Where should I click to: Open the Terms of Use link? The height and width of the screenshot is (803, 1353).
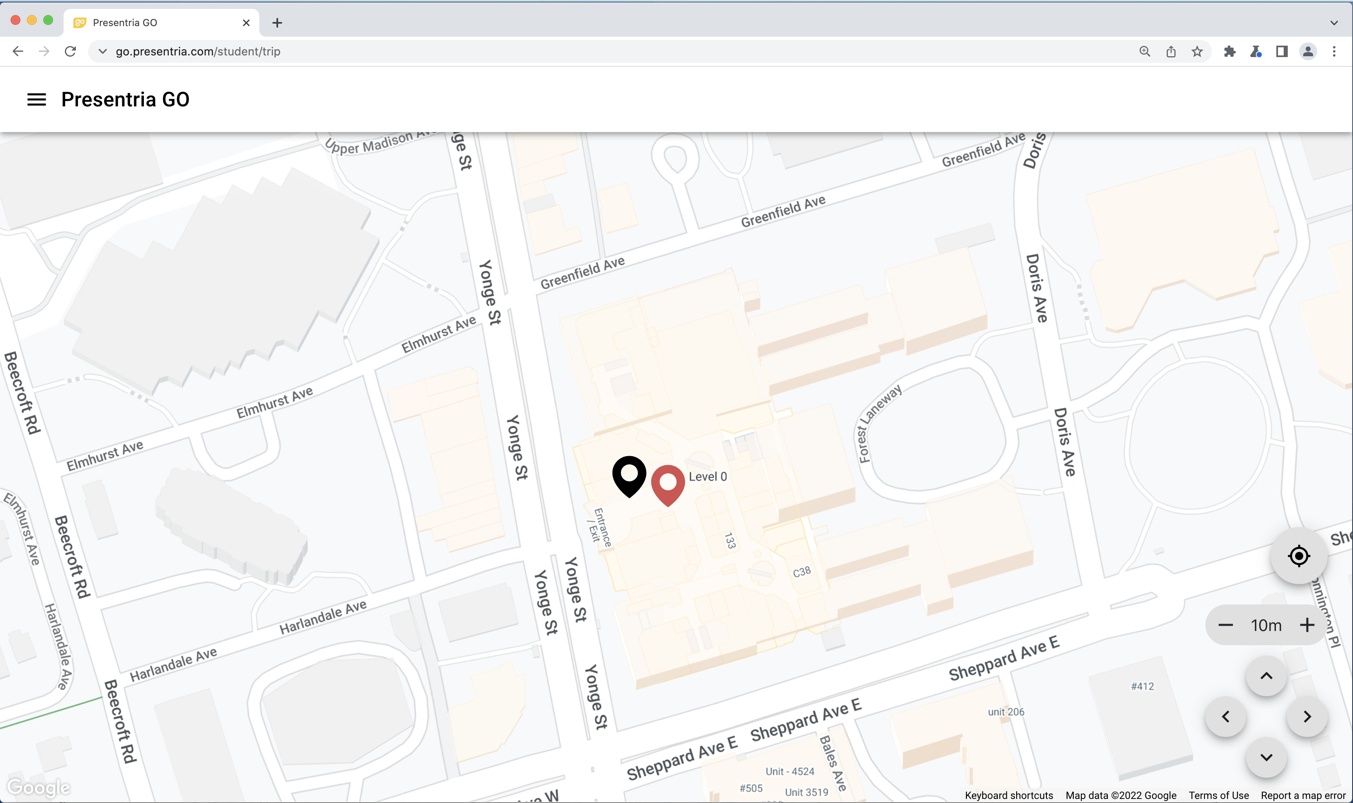[x=1218, y=795]
